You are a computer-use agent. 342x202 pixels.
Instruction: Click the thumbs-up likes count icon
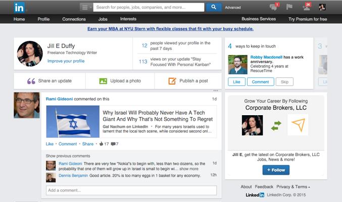pos(101,144)
